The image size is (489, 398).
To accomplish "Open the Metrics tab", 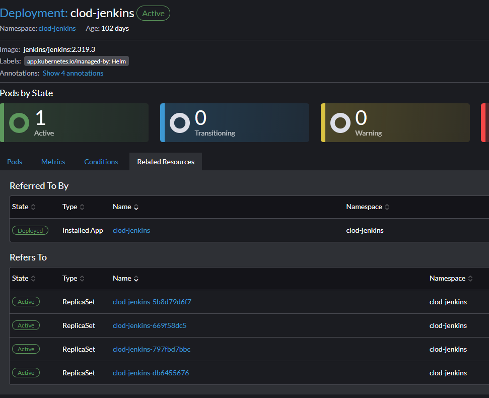I will click(53, 162).
